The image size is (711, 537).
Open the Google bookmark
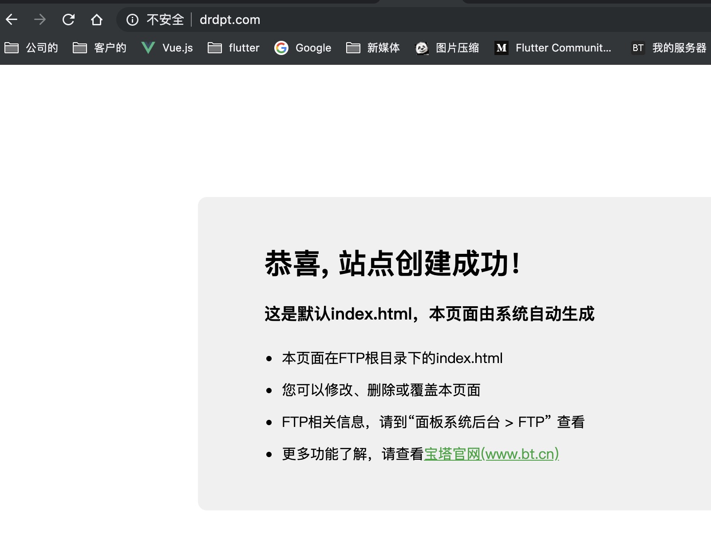[303, 47]
